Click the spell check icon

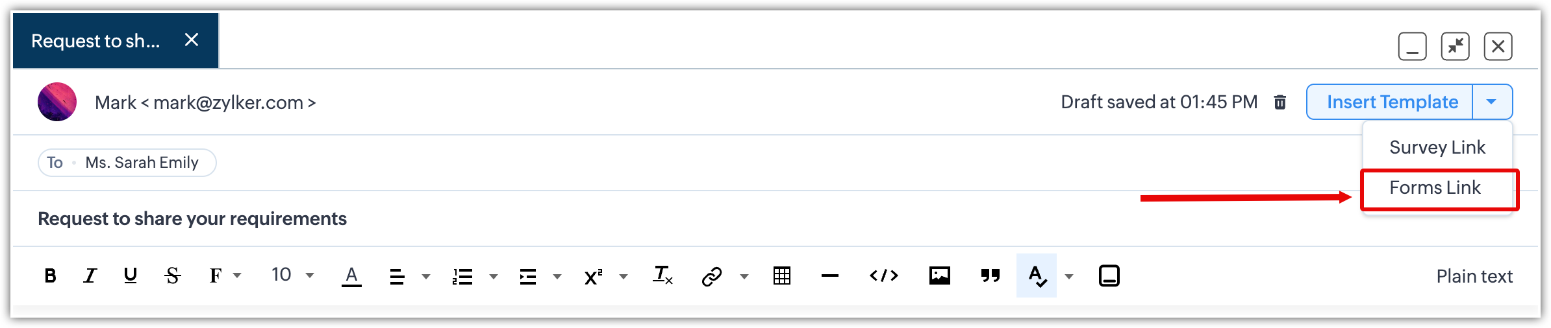point(1037,276)
